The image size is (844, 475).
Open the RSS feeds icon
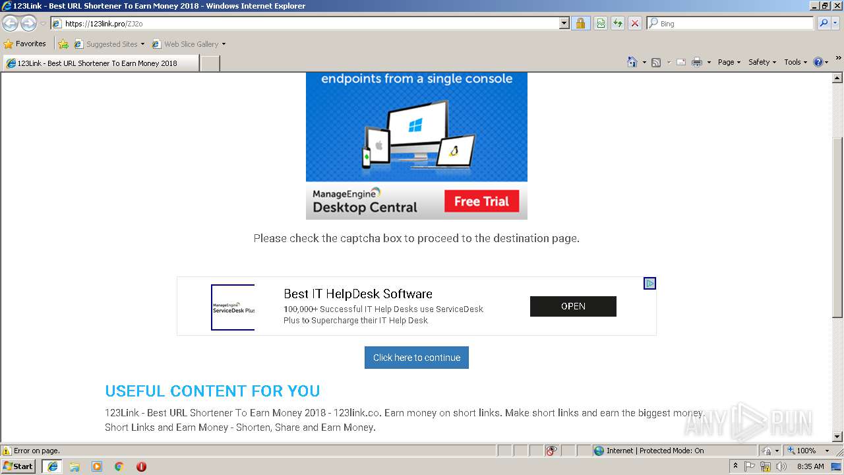pos(656,62)
